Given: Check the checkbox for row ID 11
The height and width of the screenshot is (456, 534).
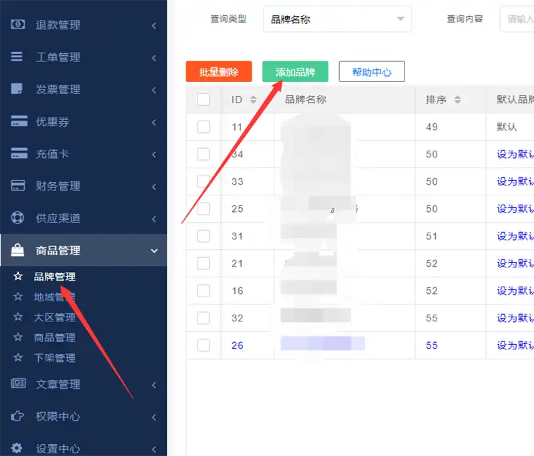Looking at the screenshot, I should 204,127.
